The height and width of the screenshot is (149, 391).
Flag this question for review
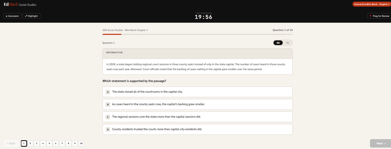coord(379,16)
